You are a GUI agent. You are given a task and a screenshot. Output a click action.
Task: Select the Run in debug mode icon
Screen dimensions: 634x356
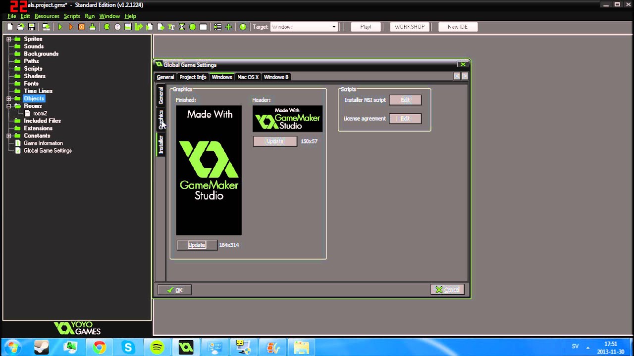point(70,27)
